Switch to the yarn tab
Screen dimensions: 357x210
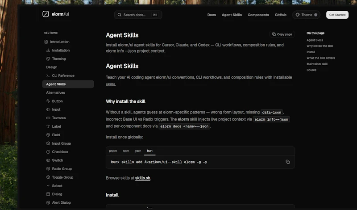[138, 151]
